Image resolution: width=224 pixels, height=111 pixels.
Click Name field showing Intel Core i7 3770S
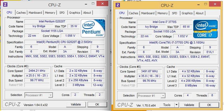tap(164, 22)
